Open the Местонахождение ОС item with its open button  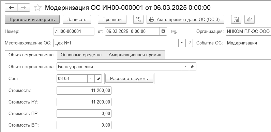[x=189, y=43]
